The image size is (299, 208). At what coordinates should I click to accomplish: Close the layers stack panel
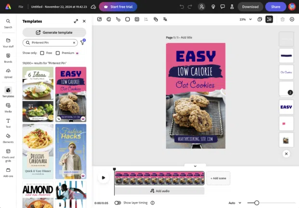point(286,154)
